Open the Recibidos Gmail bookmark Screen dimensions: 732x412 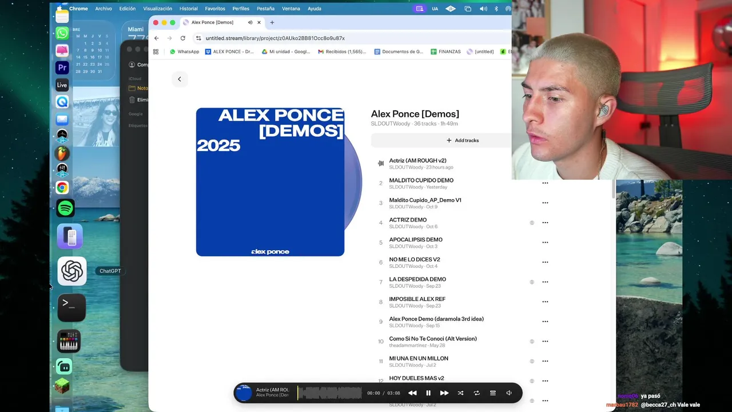pos(342,51)
